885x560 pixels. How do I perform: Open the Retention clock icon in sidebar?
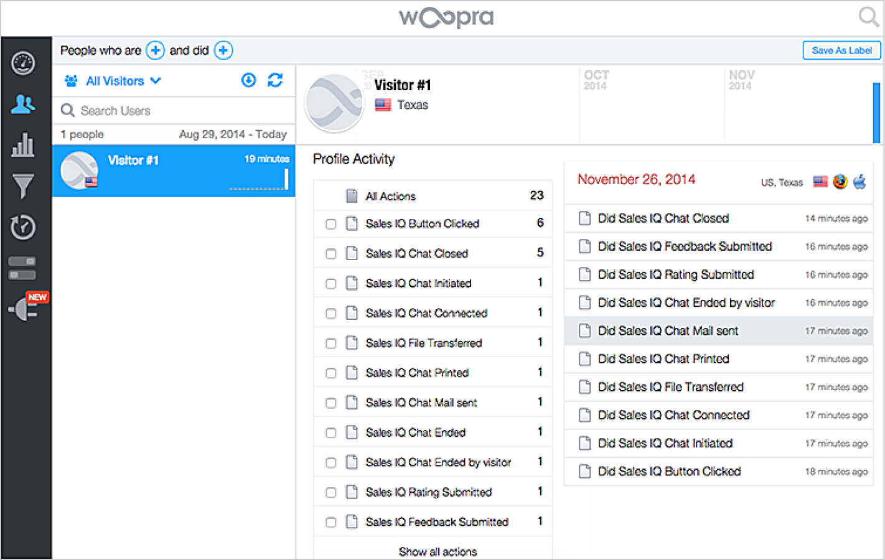(x=23, y=227)
